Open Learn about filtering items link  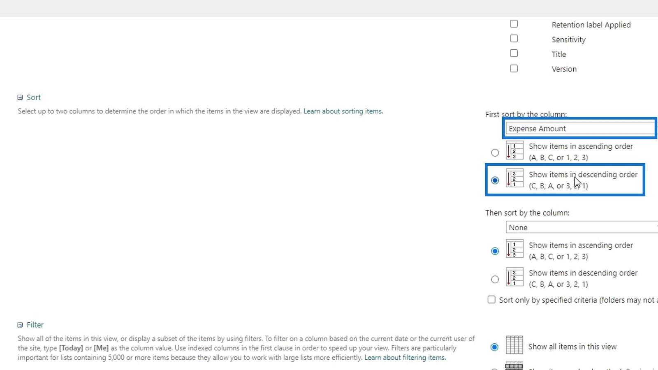pyautogui.click(x=405, y=358)
